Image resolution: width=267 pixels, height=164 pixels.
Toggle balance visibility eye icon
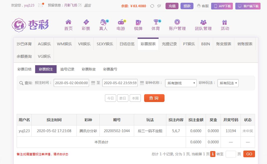(x=159, y=6)
